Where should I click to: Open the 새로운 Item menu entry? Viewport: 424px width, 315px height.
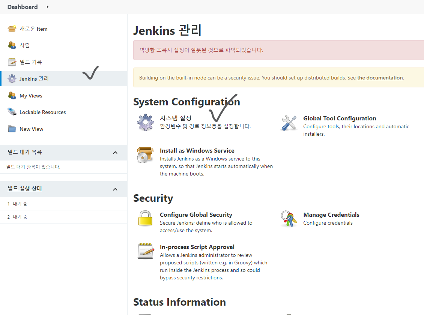point(33,29)
